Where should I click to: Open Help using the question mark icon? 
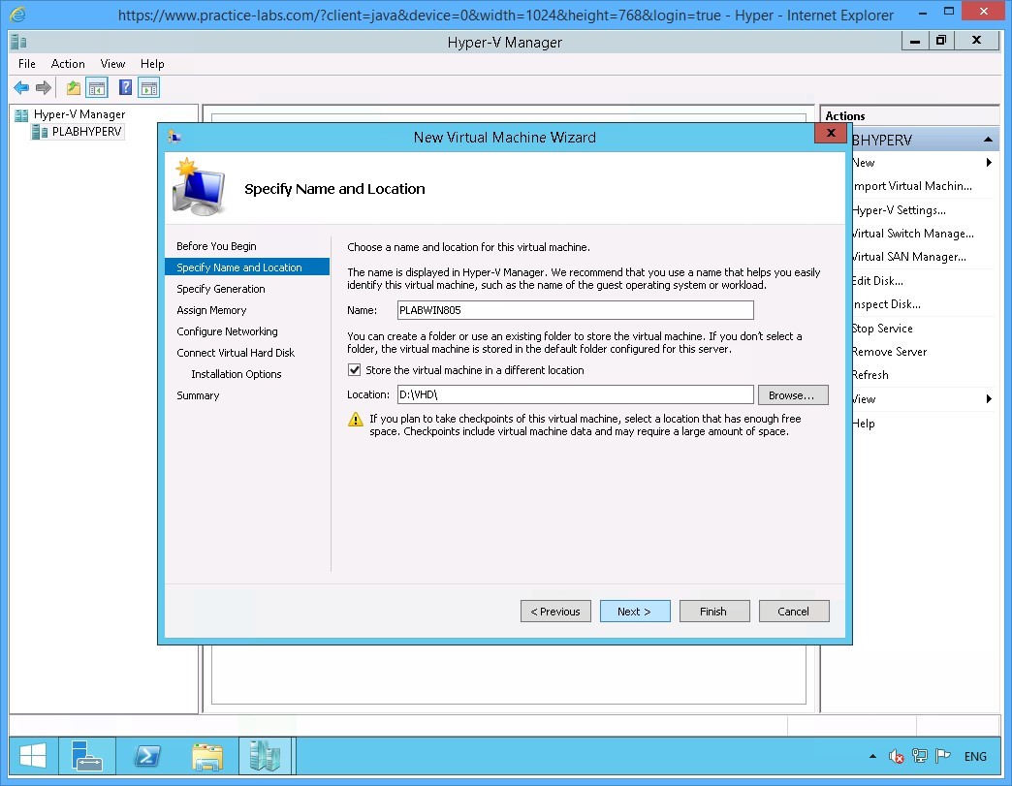(123, 87)
